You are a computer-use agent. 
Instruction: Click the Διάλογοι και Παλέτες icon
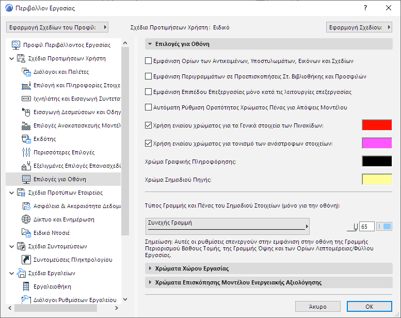pos(26,72)
